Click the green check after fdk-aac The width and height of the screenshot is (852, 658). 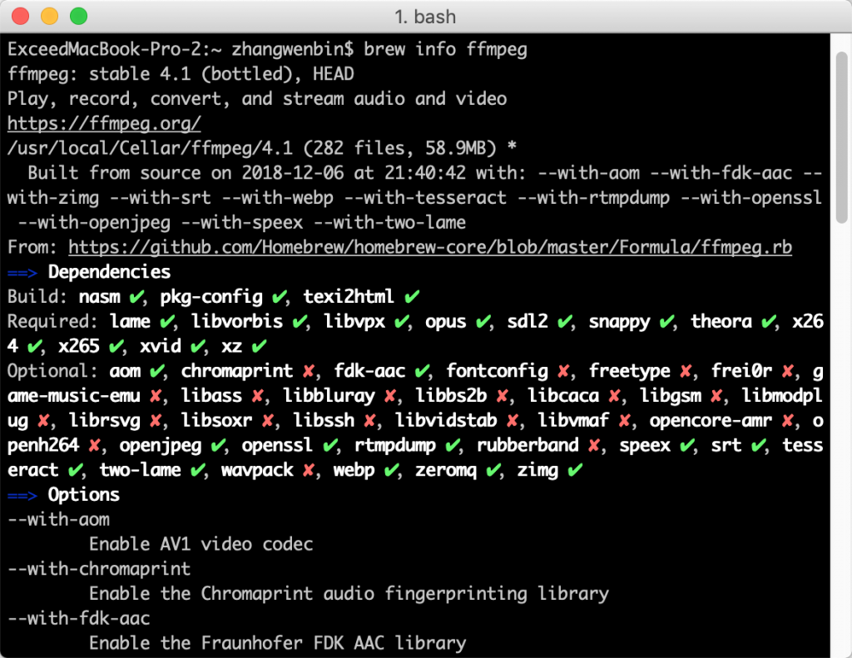pos(422,371)
